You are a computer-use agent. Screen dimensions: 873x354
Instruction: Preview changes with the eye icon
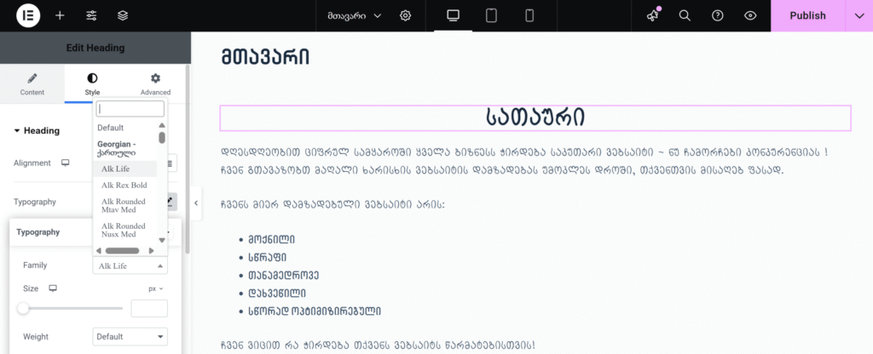(750, 15)
